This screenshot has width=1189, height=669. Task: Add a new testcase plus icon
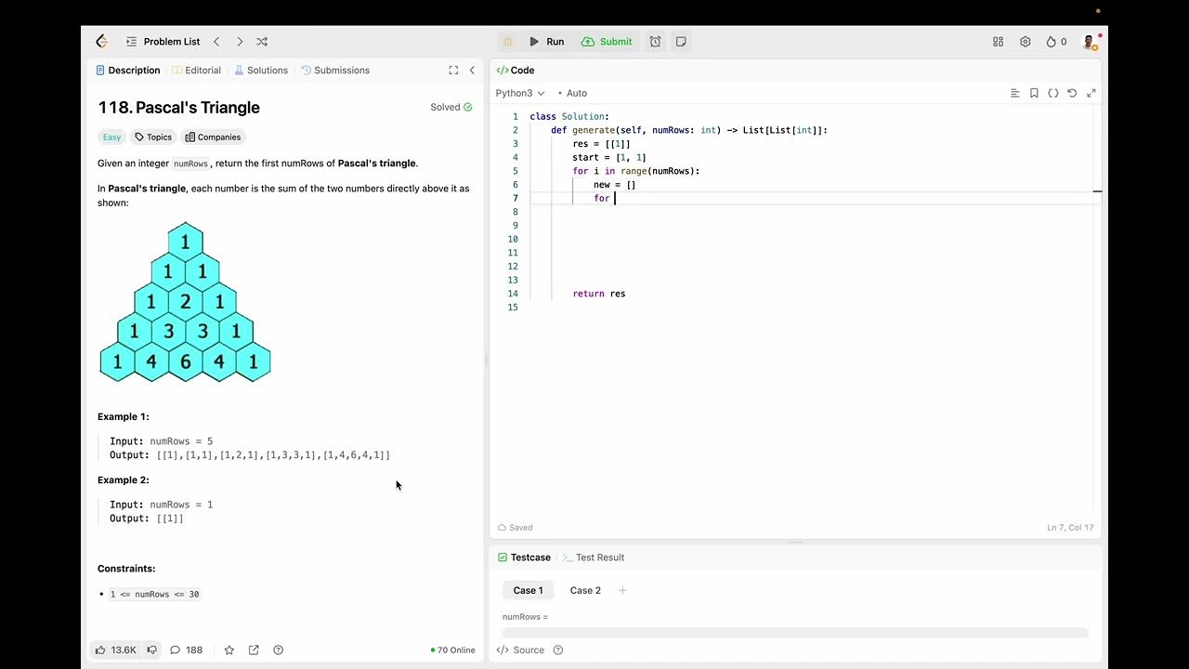coord(622,590)
